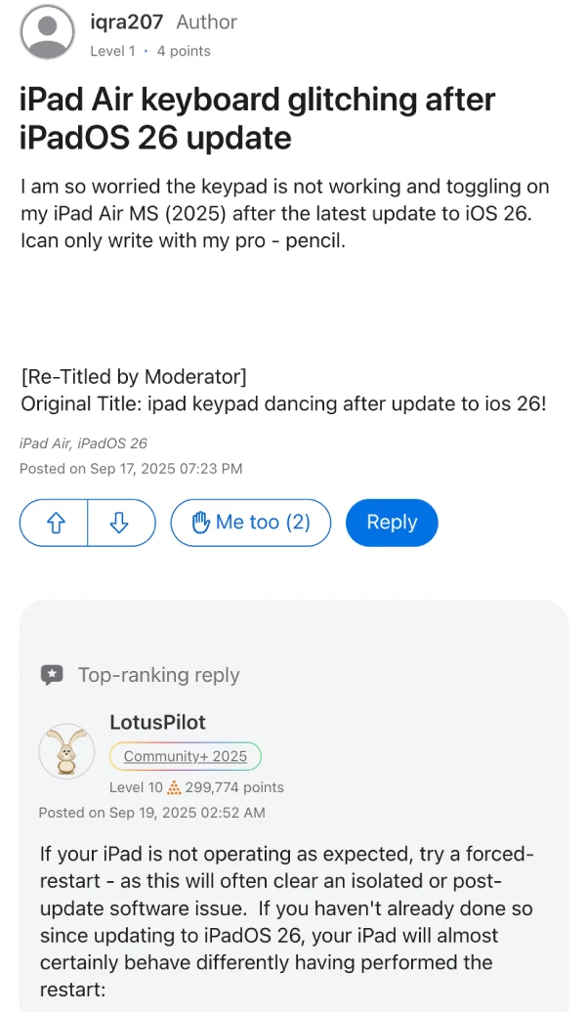Viewport: 586px width, 1012px height.
Task: Open the Community+ 2025 badge link
Action: pos(186,756)
